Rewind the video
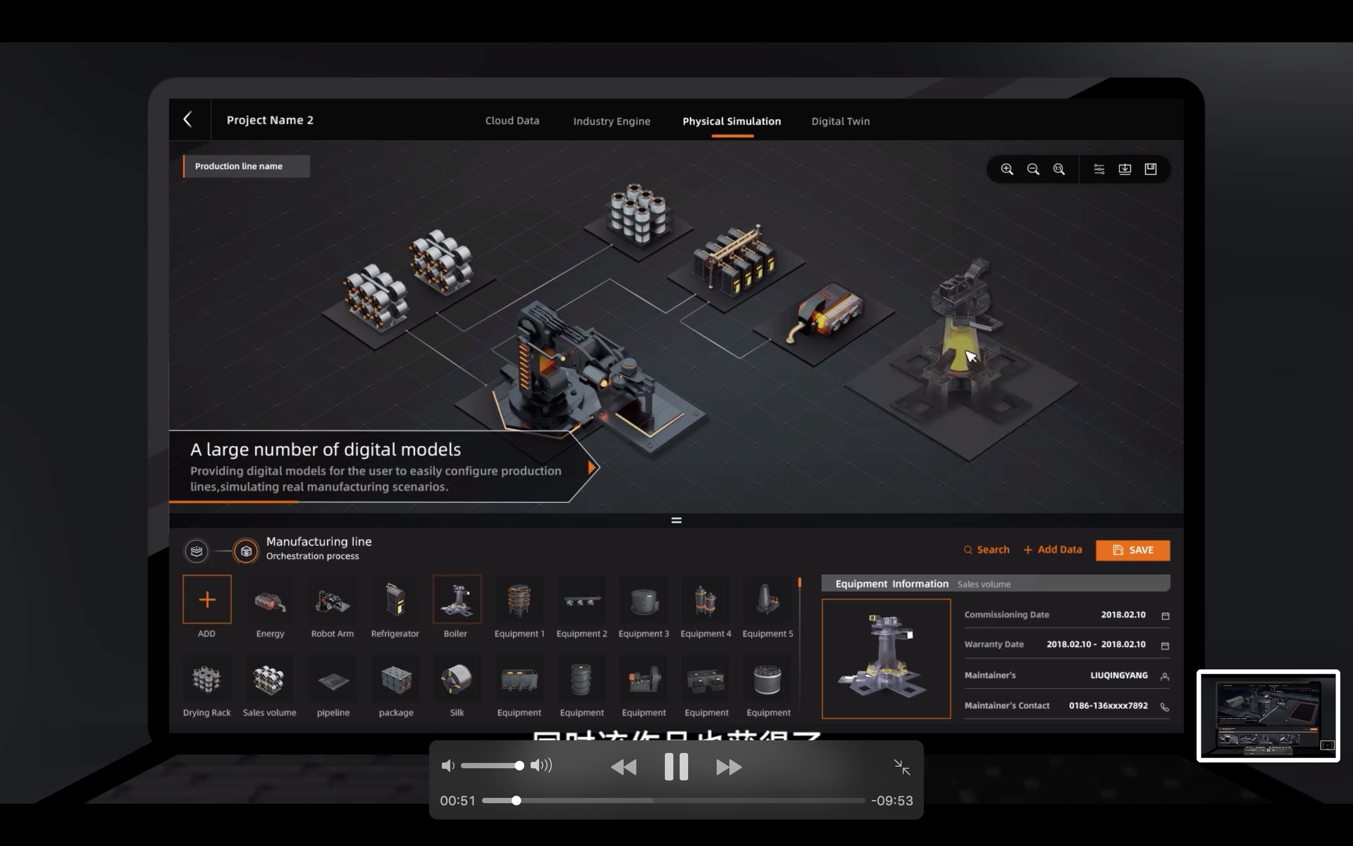The width and height of the screenshot is (1353, 846). point(624,767)
